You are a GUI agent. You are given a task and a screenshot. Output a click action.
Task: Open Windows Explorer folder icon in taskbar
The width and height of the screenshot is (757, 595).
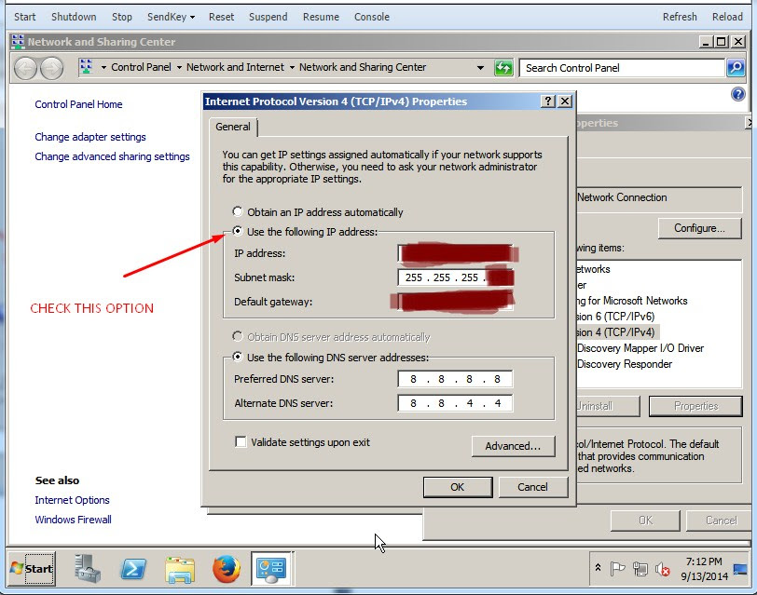point(180,570)
